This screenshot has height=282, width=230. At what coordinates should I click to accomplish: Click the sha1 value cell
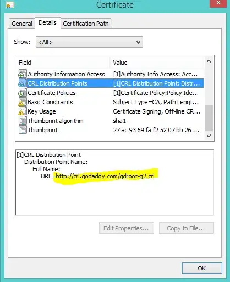click(x=119, y=121)
